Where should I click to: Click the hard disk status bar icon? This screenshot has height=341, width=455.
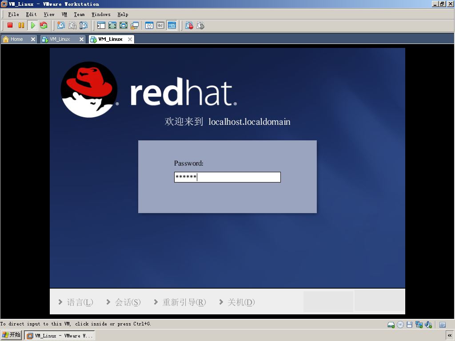pos(391,325)
